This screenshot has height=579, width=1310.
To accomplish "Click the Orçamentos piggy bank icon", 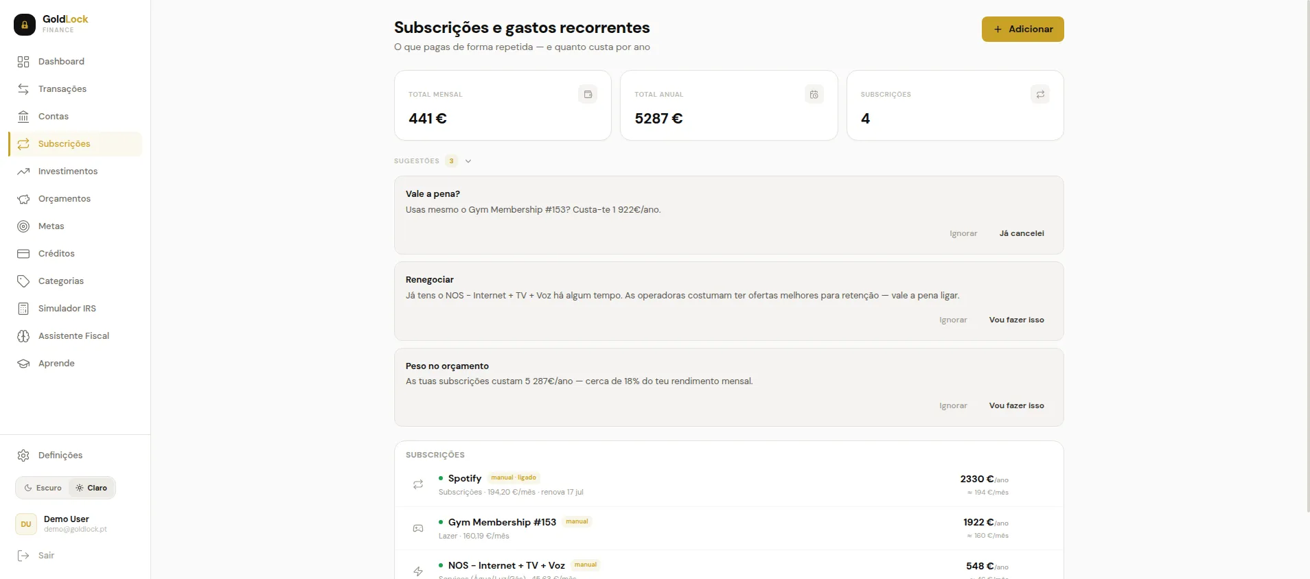I will pos(23,199).
